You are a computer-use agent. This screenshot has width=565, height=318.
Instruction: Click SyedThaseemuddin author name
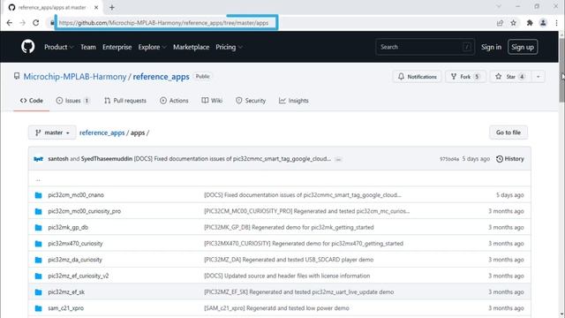[x=107, y=159]
